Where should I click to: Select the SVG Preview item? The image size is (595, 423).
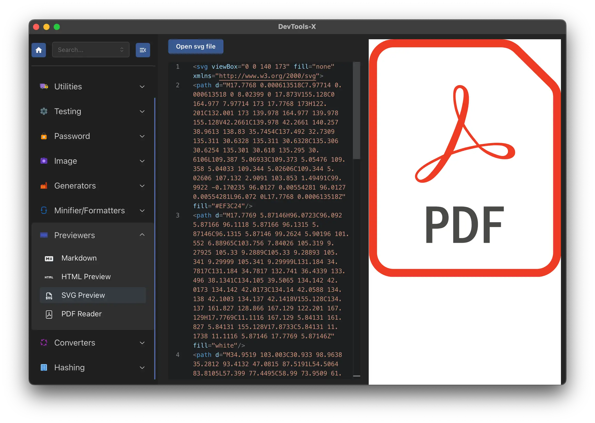pyautogui.click(x=92, y=295)
